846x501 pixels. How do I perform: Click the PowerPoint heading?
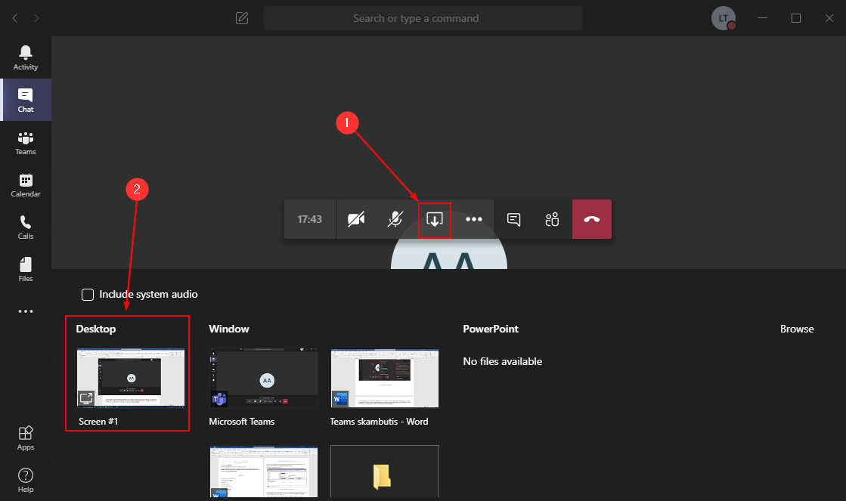point(491,329)
